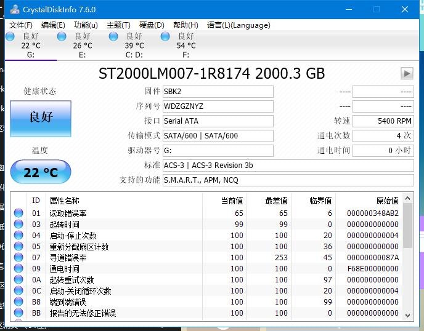424x331 pixels.
Task: Click threshold value 97 in 起转重试次数 row
Action: [x=328, y=280]
